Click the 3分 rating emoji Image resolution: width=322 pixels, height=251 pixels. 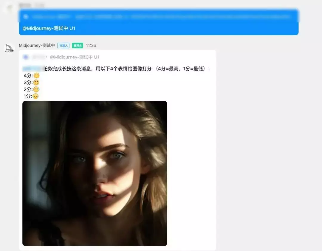coord(36,83)
